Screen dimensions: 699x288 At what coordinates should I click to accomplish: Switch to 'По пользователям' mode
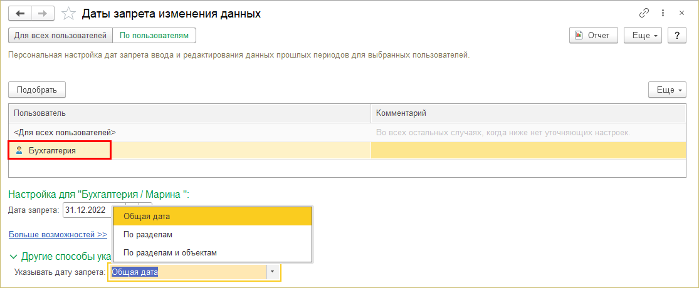point(154,36)
